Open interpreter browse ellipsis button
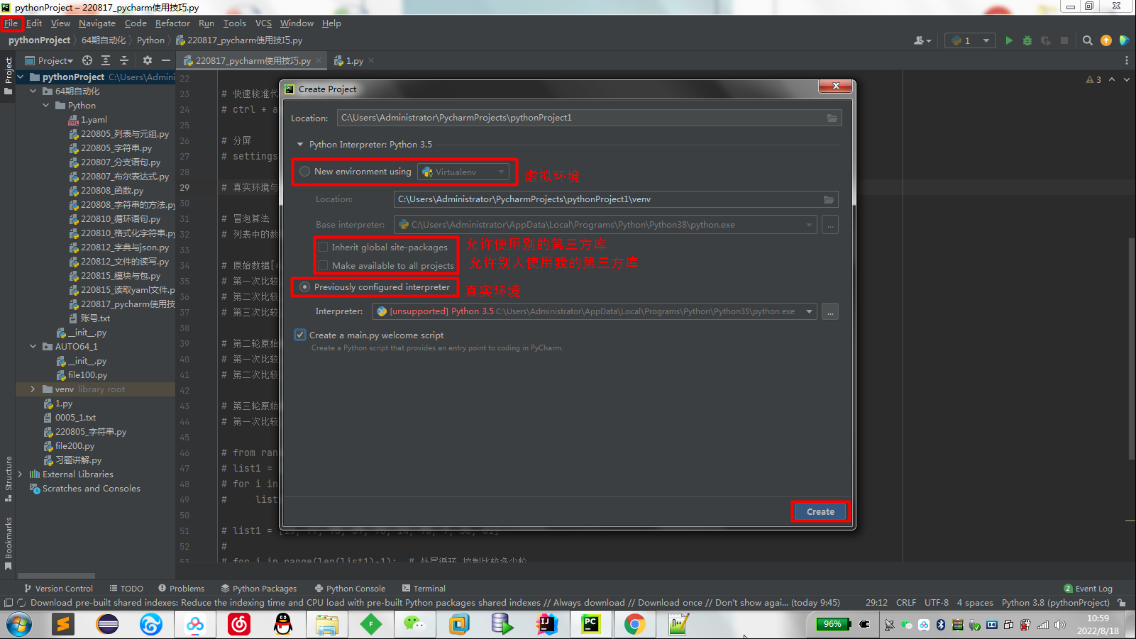The image size is (1136, 639). pos(830,311)
